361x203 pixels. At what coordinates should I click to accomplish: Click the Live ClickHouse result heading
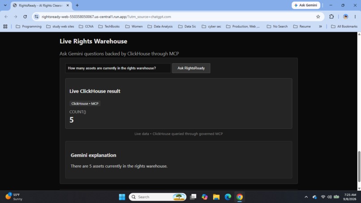click(95, 91)
